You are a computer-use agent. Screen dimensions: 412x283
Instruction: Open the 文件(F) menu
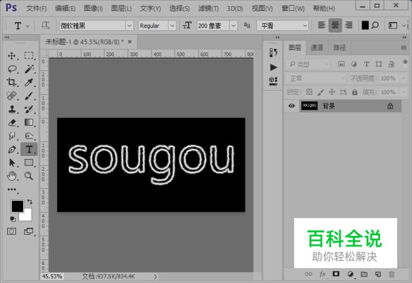point(36,8)
